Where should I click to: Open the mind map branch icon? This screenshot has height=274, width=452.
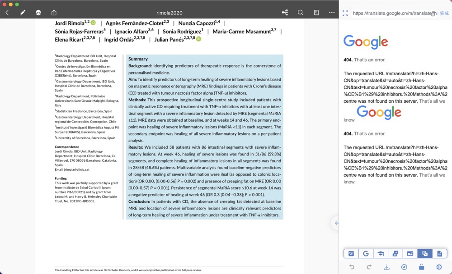[x=285, y=12]
